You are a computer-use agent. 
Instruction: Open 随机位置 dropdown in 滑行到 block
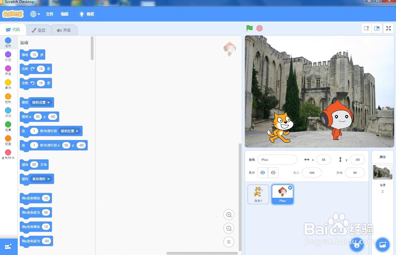pos(70,131)
